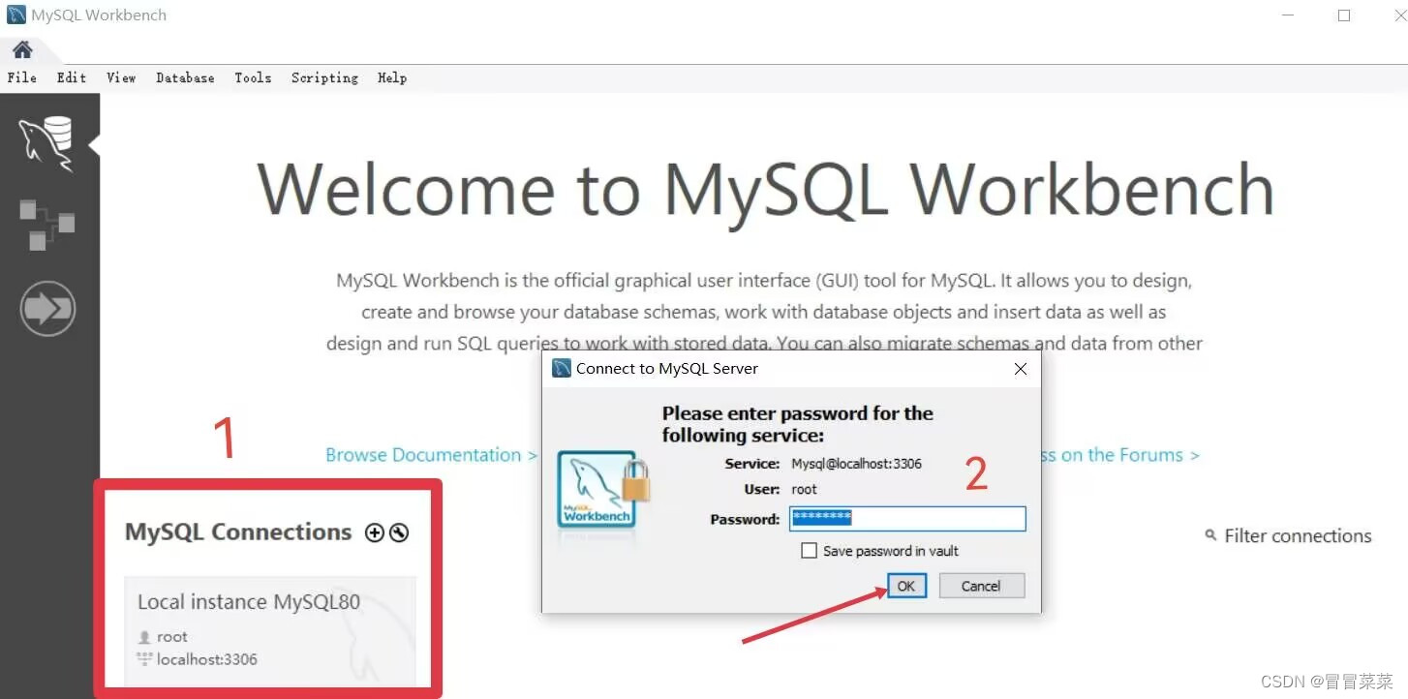Maximize the MySQL Workbench window
The height and width of the screenshot is (699, 1408).
click(1344, 15)
